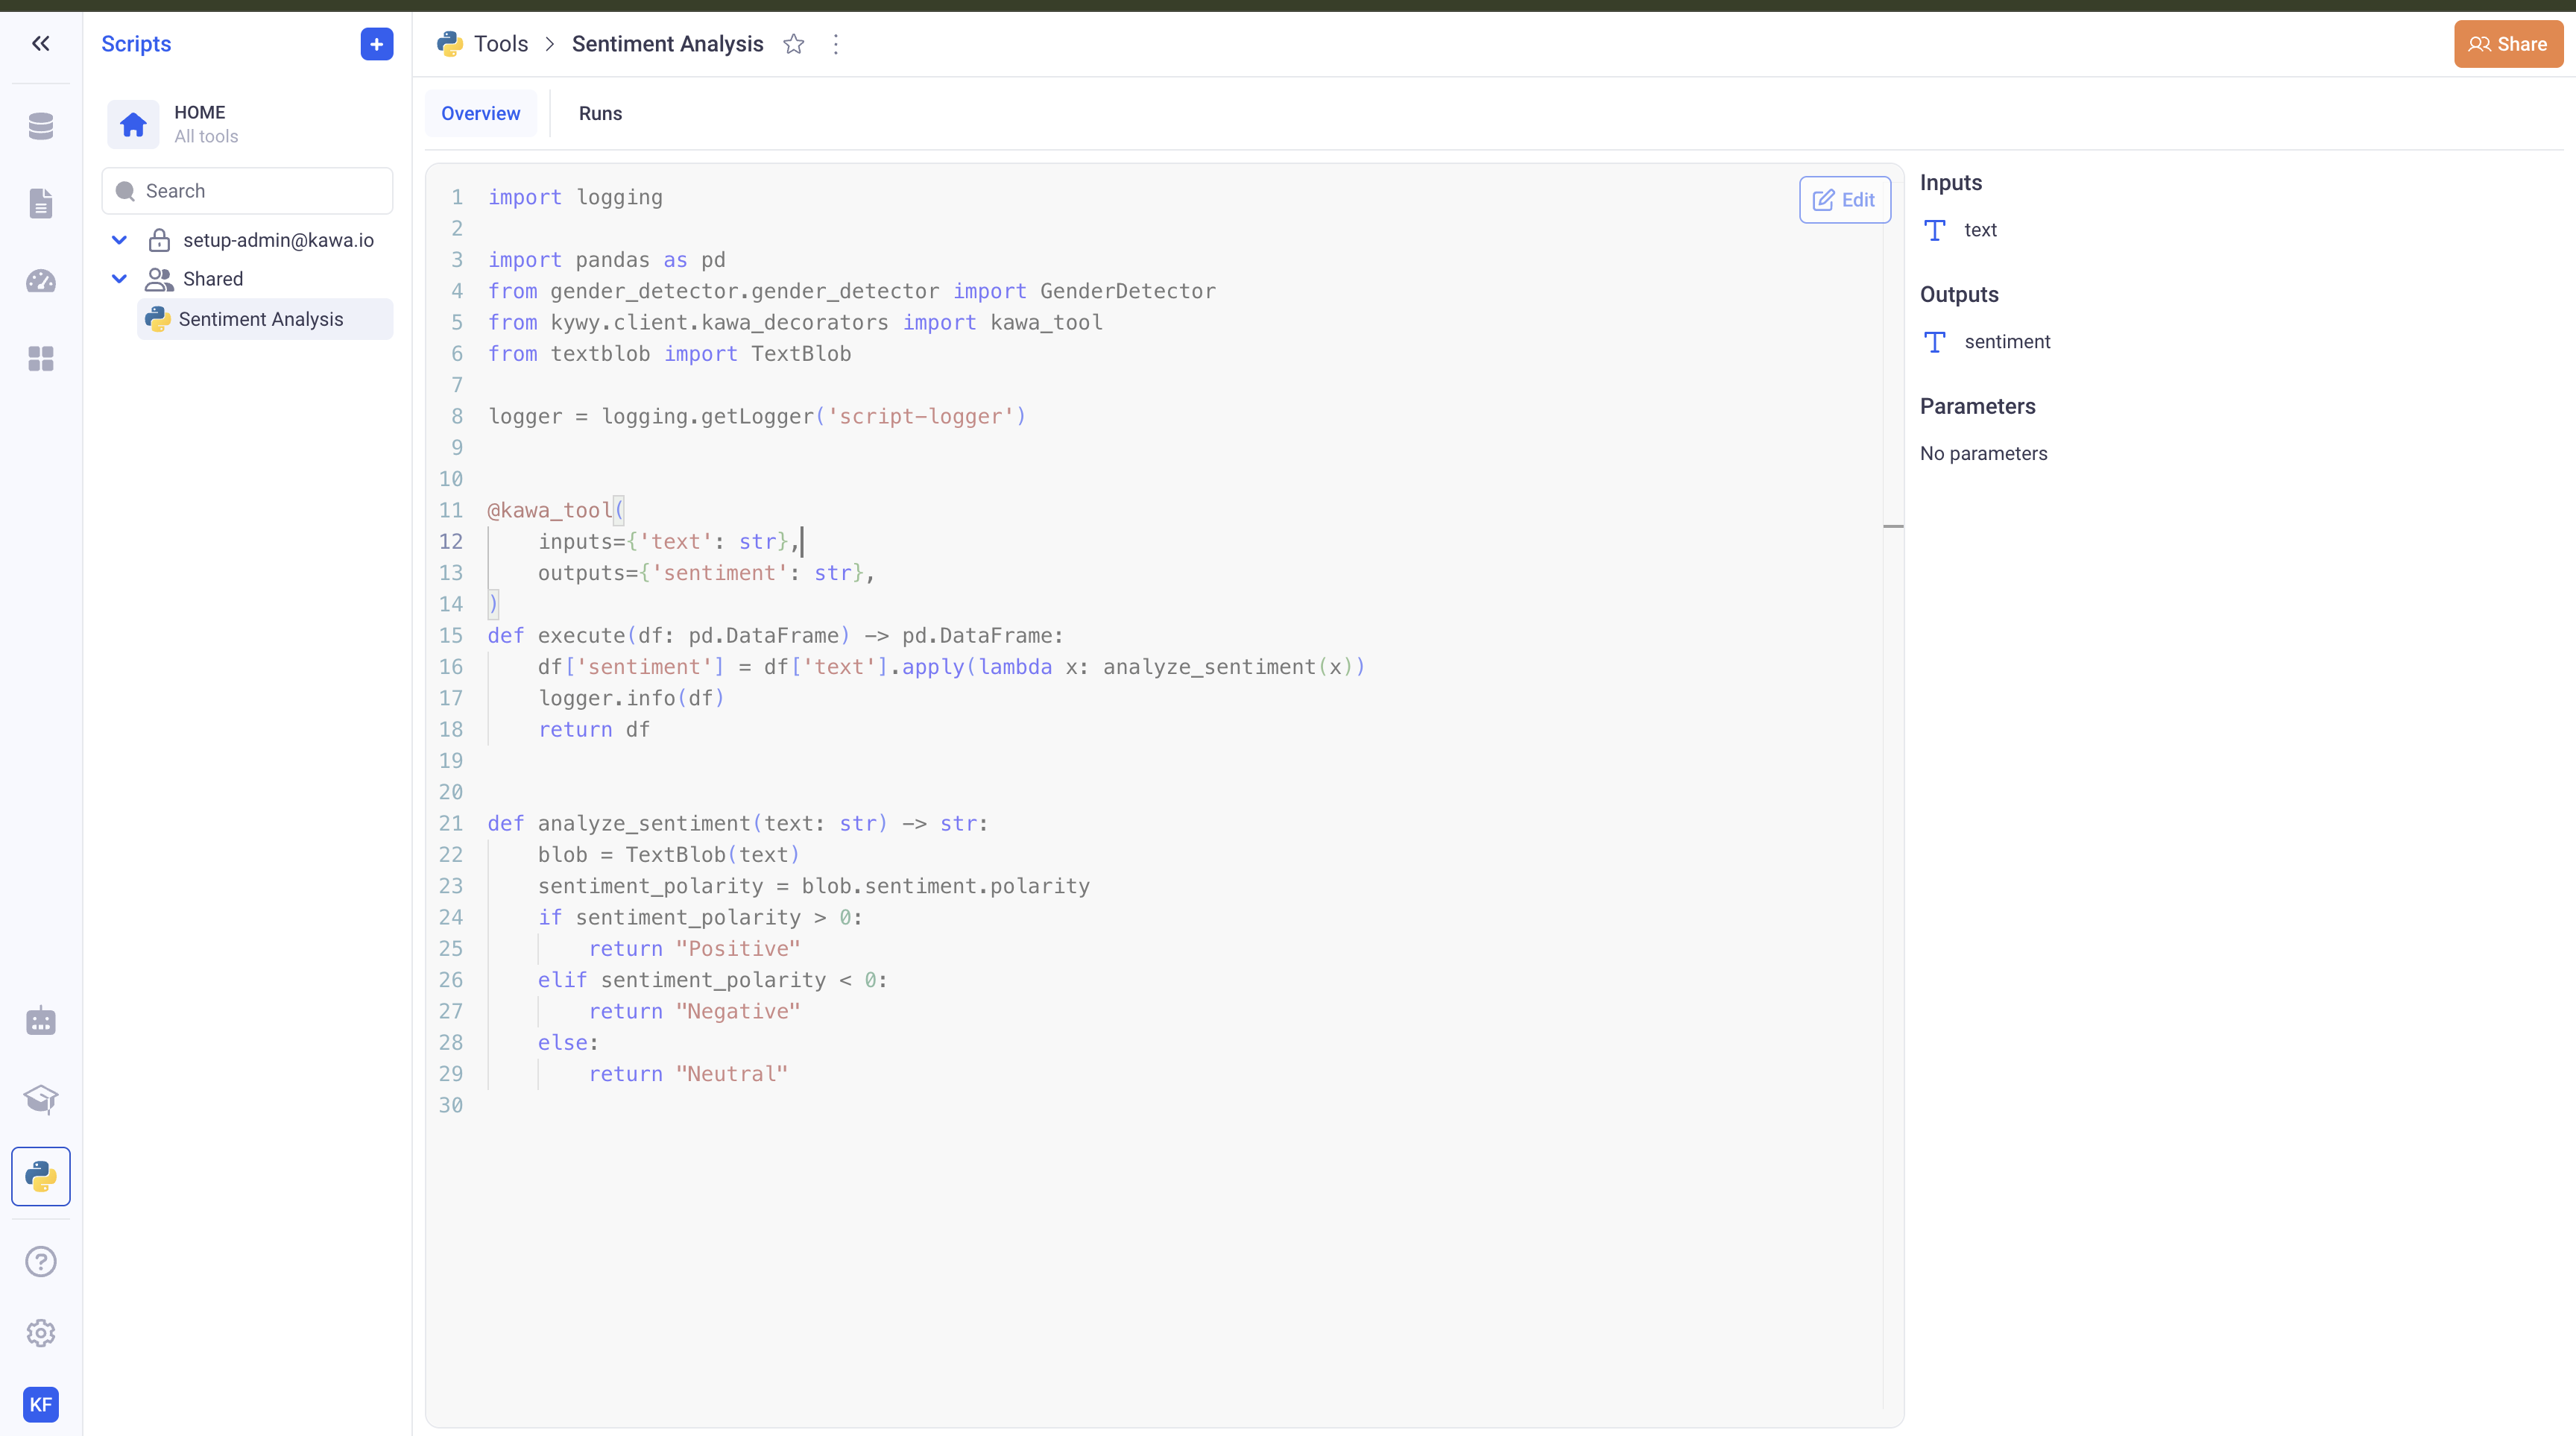Open the AI robot assistant icon
2576x1436 pixels.
click(x=41, y=1021)
